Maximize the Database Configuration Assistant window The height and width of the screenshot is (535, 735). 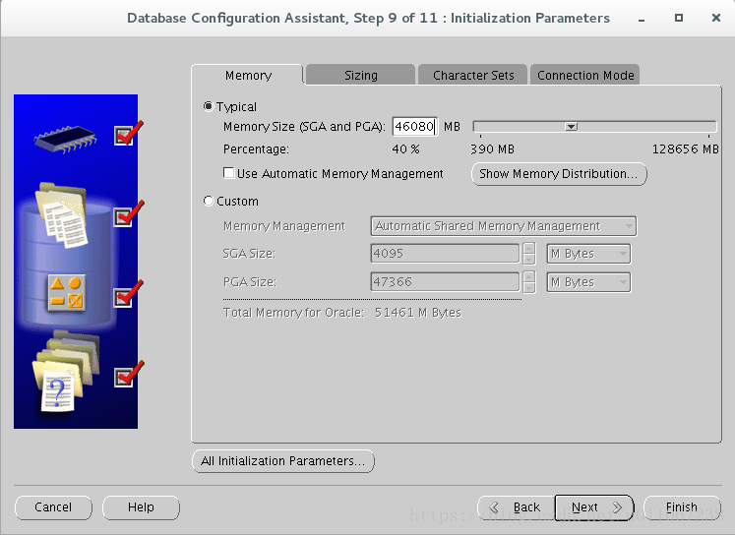(x=678, y=18)
